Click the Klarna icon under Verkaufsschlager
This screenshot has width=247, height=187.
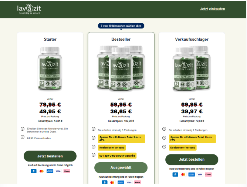point(208,174)
